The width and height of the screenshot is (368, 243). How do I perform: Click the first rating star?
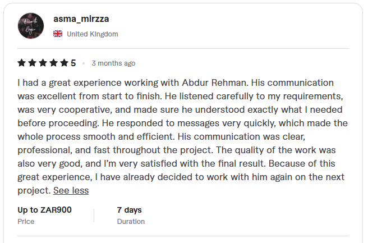click(21, 63)
